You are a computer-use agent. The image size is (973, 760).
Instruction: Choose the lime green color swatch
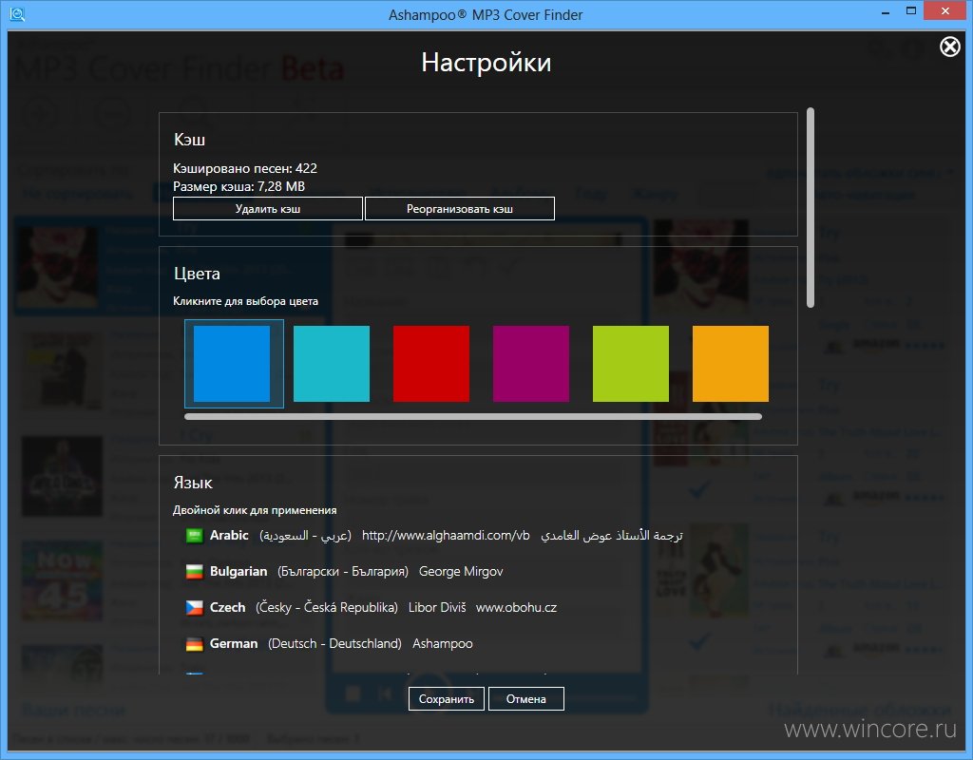[x=631, y=364]
